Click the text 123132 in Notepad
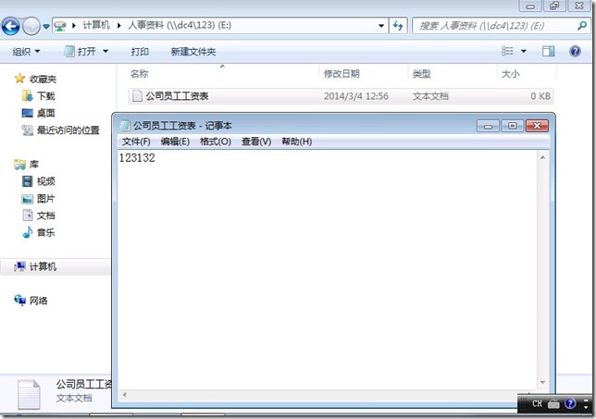This screenshot has width=596, height=419. tap(137, 157)
